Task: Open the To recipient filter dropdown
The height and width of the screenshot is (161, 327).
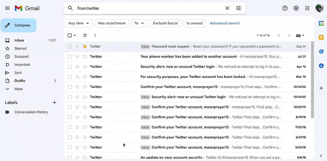Action: click(139, 23)
